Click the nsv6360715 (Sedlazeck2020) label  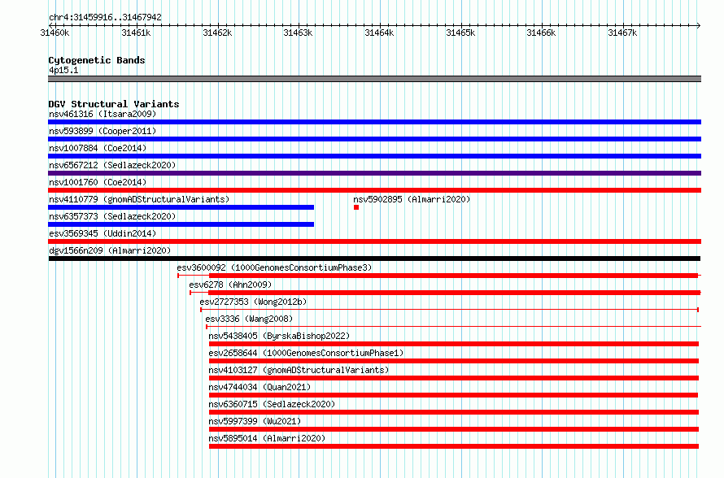pyautogui.click(x=272, y=404)
